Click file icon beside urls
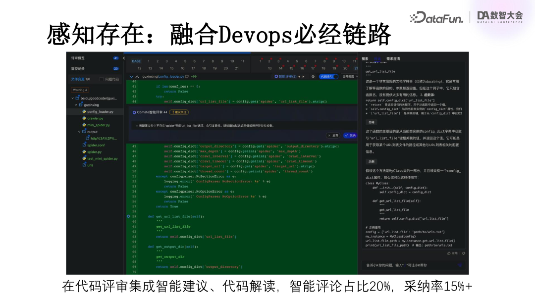535x301 pixels. point(84,165)
